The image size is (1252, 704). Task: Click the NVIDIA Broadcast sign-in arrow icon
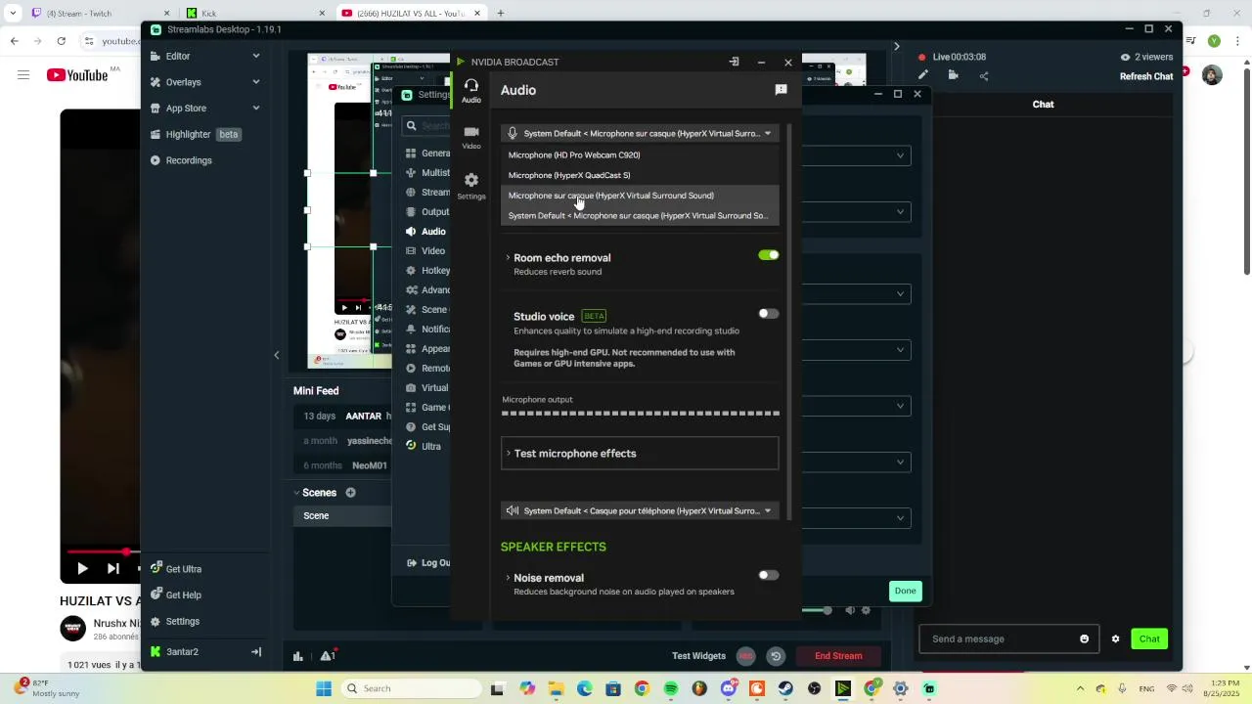click(x=734, y=62)
